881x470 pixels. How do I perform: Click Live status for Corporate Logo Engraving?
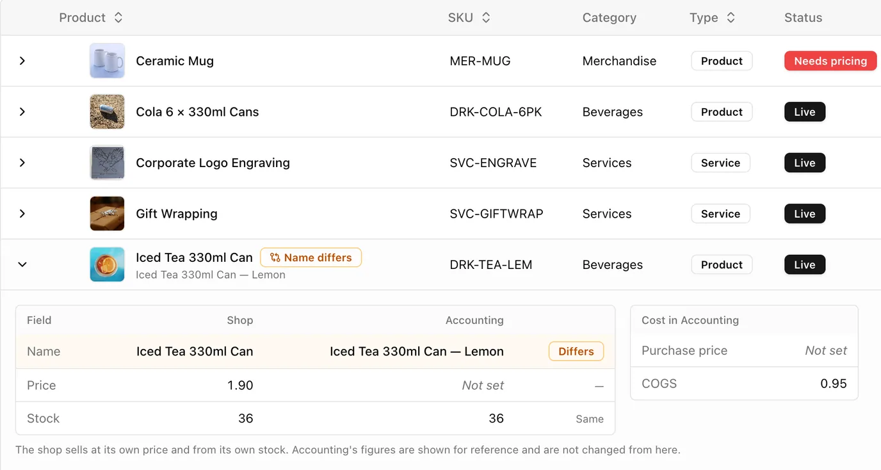point(805,163)
